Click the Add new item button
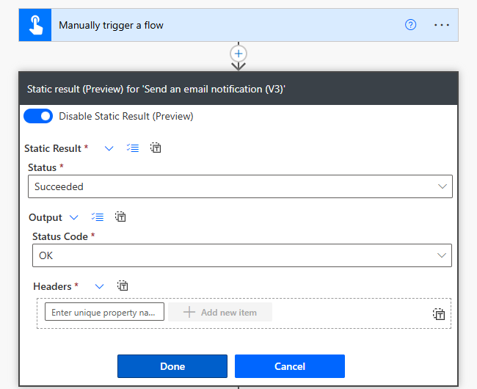477x389 pixels. click(220, 312)
